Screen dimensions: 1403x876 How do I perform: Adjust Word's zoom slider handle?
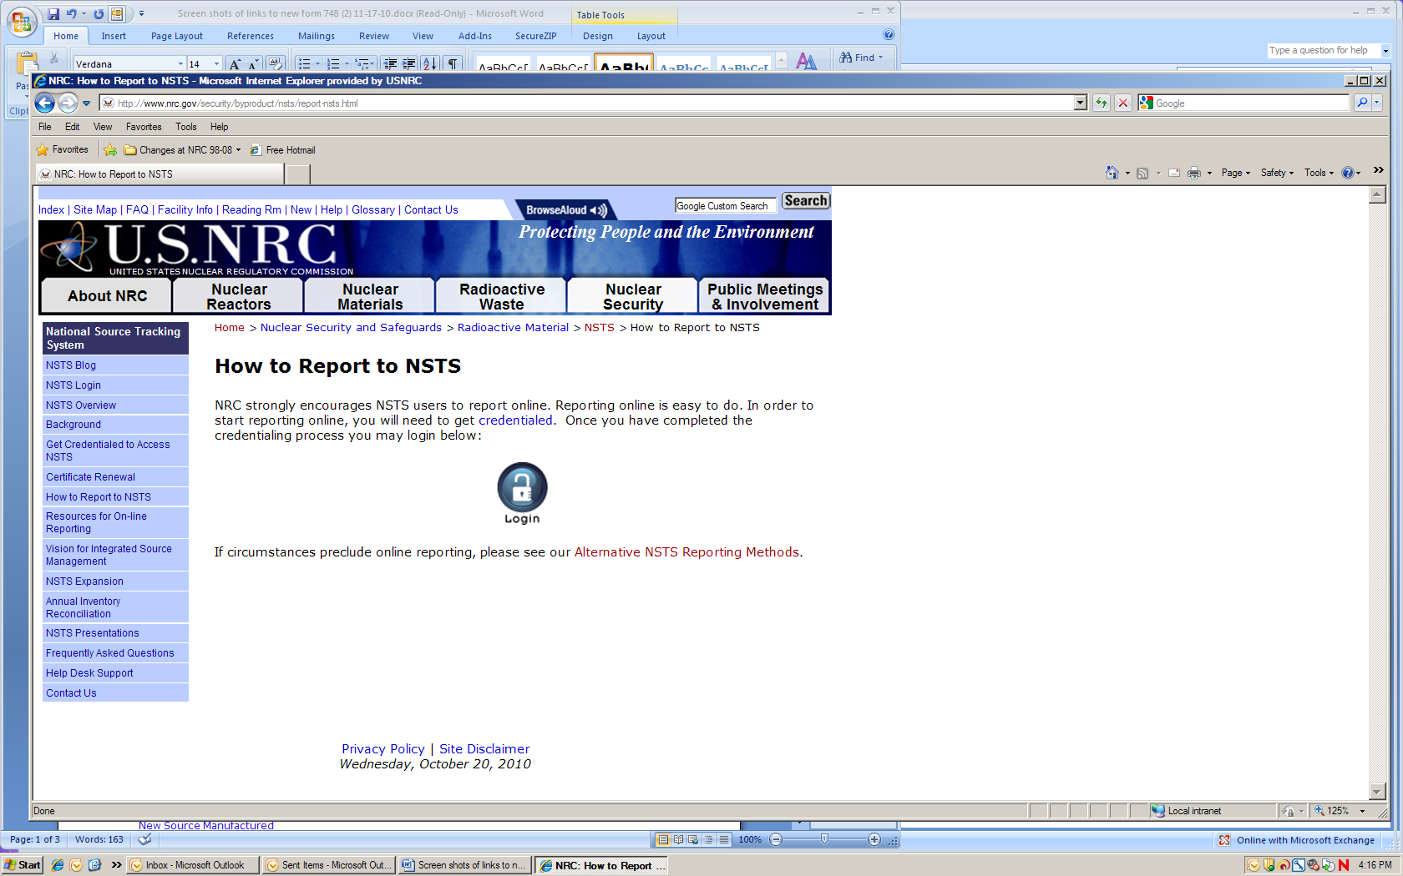[824, 839]
